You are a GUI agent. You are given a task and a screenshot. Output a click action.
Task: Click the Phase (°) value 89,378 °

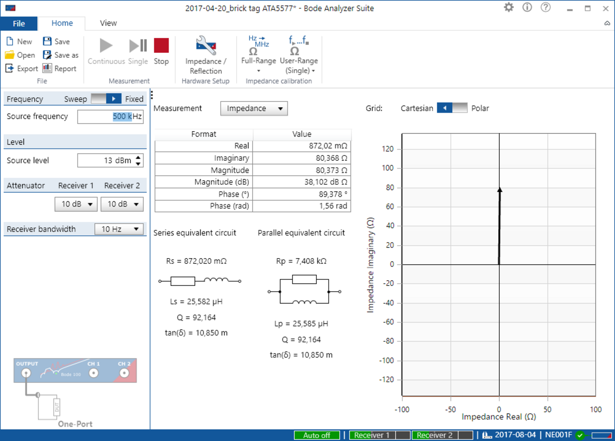coord(302,194)
